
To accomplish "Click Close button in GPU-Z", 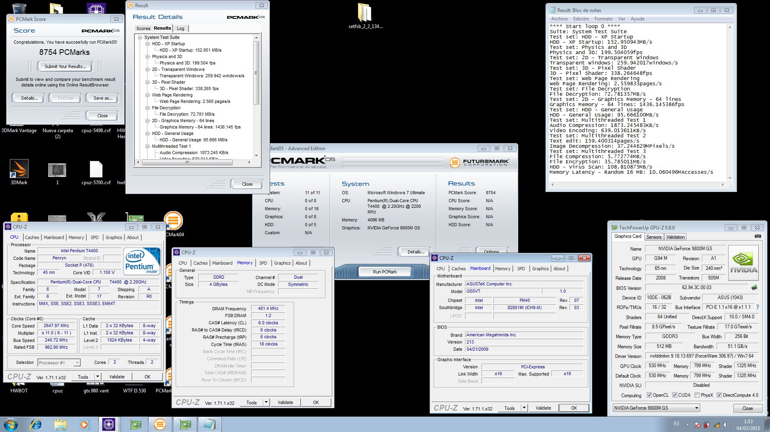I will pyautogui.click(x=747, y=408).
